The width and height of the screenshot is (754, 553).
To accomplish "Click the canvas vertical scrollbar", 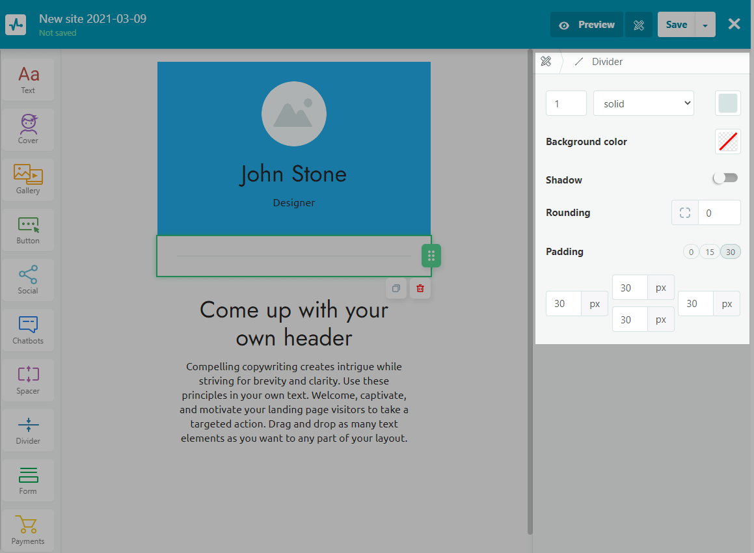I will click(x=530, y=291).
